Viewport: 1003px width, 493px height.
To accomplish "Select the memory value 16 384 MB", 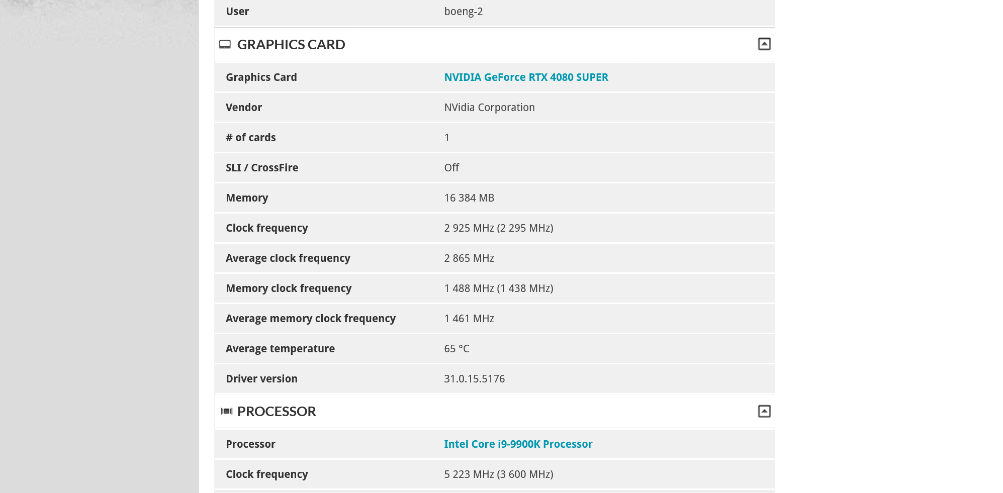I will click(469, 198).
